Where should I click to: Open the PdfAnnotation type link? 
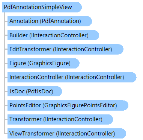[61, 21]
